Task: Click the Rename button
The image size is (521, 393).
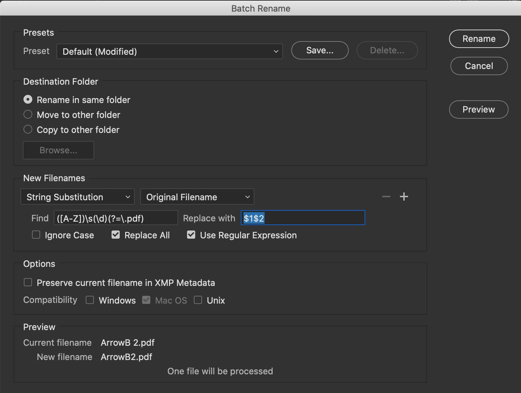Action: [x=479, y=39]
